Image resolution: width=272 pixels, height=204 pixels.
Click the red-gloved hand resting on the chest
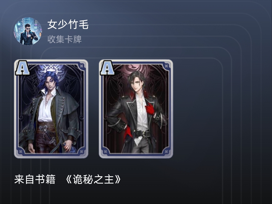pos(150,109)
